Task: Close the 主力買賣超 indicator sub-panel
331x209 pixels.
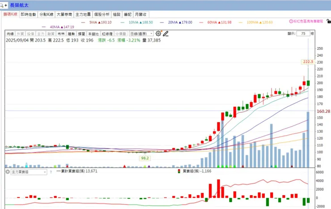Action: point(8,172)
